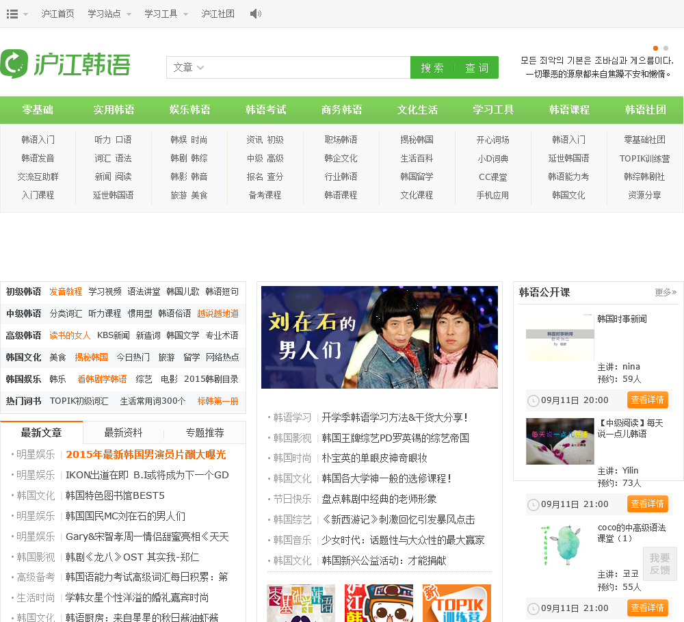Click the 韩语发音 link
This screenshot has width=684, height=622.
point(38,158)
